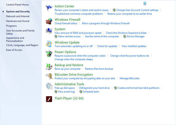Select User Accounts and Family Safety

(x=20, y=32)
